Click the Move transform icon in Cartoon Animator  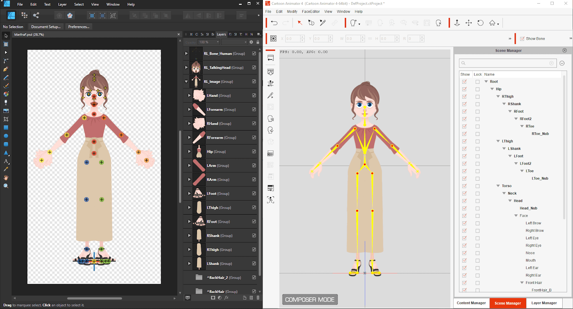click(469, 23)
